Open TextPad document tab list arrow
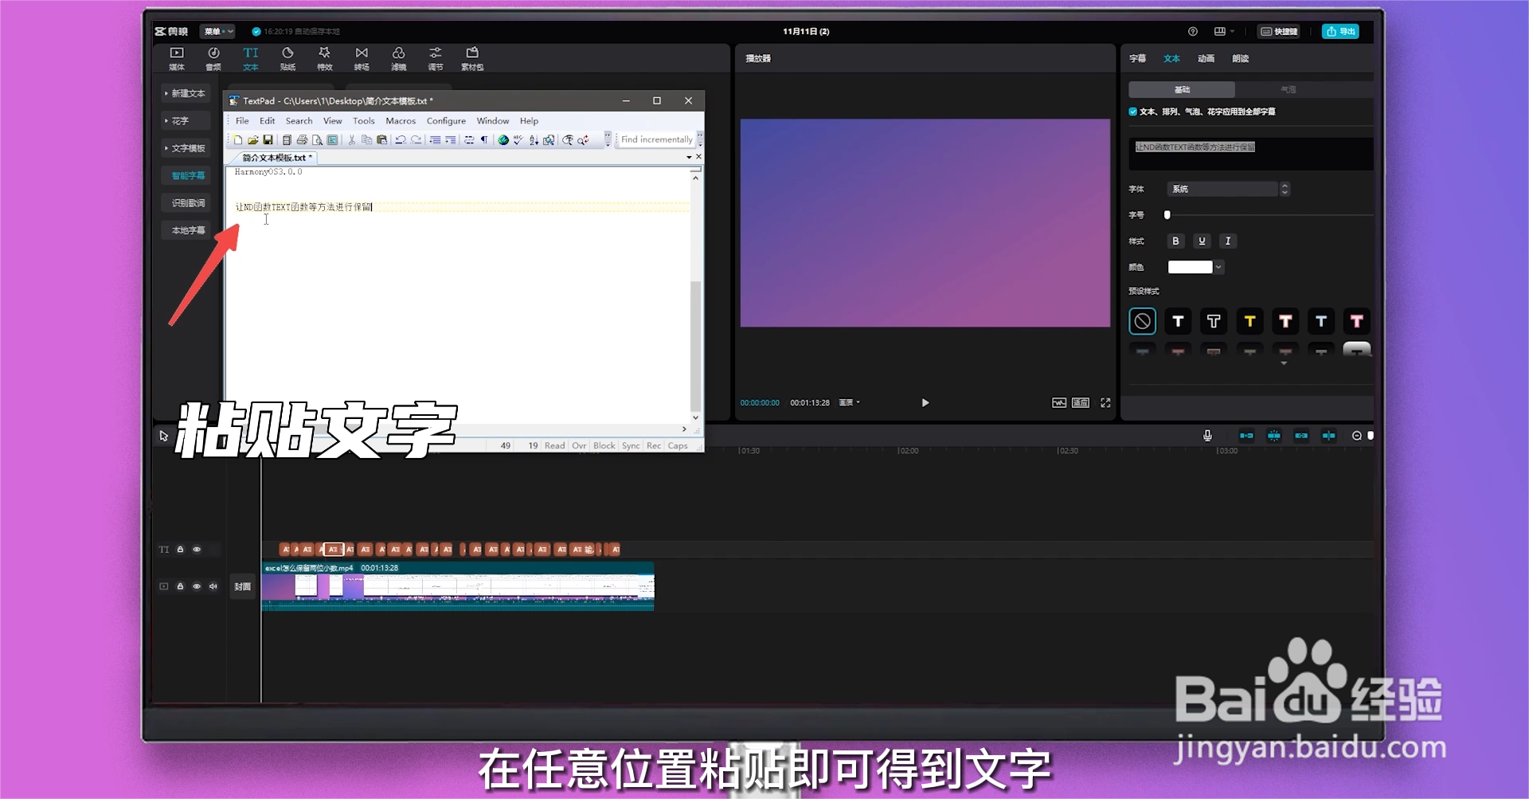The image size is (1529, 799). pyautogui.click(x=689, y=158)
